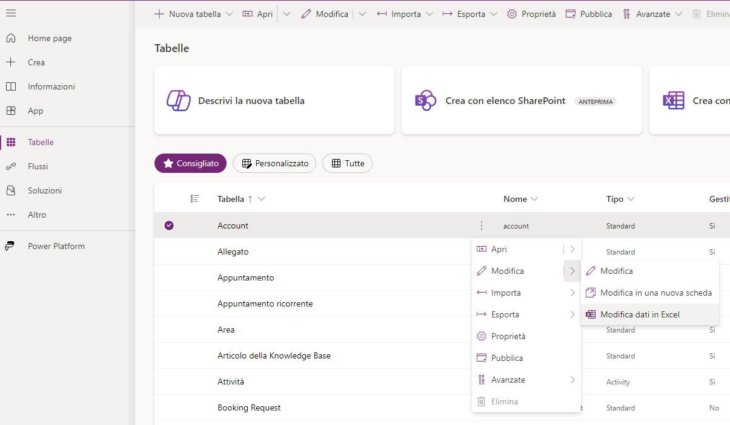Image resolution: width=730 pixels, height=425 pixels.
Task: Click the Power Platform icon
Action: 10,246
